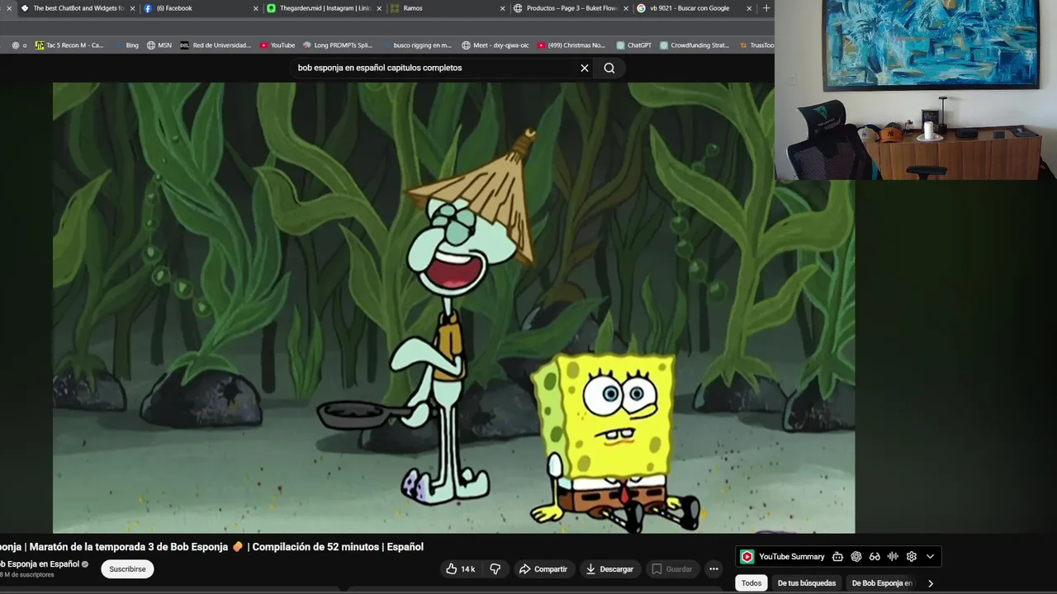Open YouTube Summary settings gear
Screen dimensions: 1057x594
(x=912, y=557)
